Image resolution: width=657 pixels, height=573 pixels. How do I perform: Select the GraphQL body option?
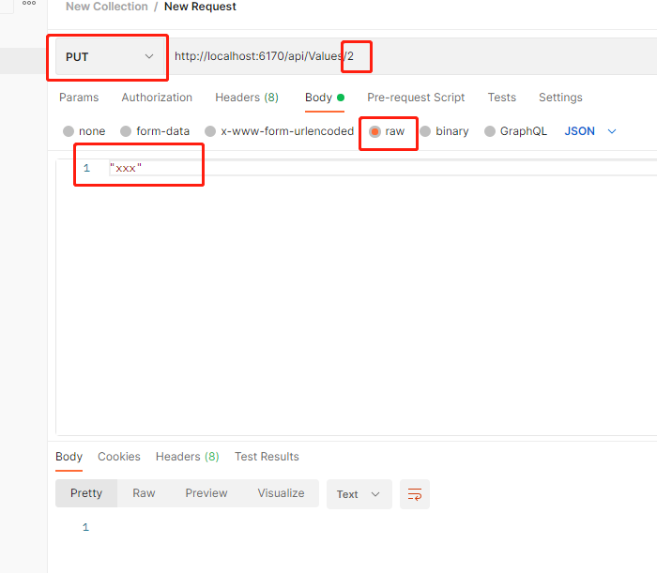[515, 131]
